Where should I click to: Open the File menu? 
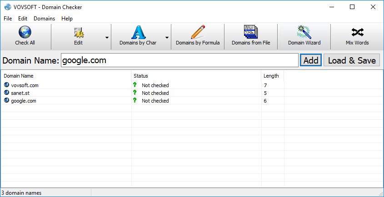(8, 19)
